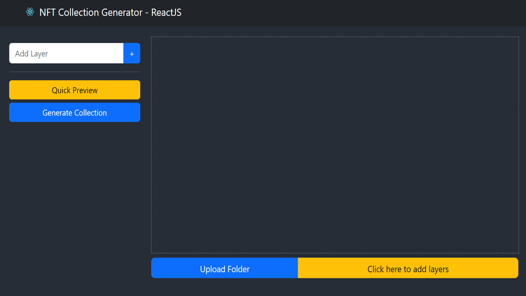Click inside the dashed layer drop area

pyautogui.click(x=335, y=145)
